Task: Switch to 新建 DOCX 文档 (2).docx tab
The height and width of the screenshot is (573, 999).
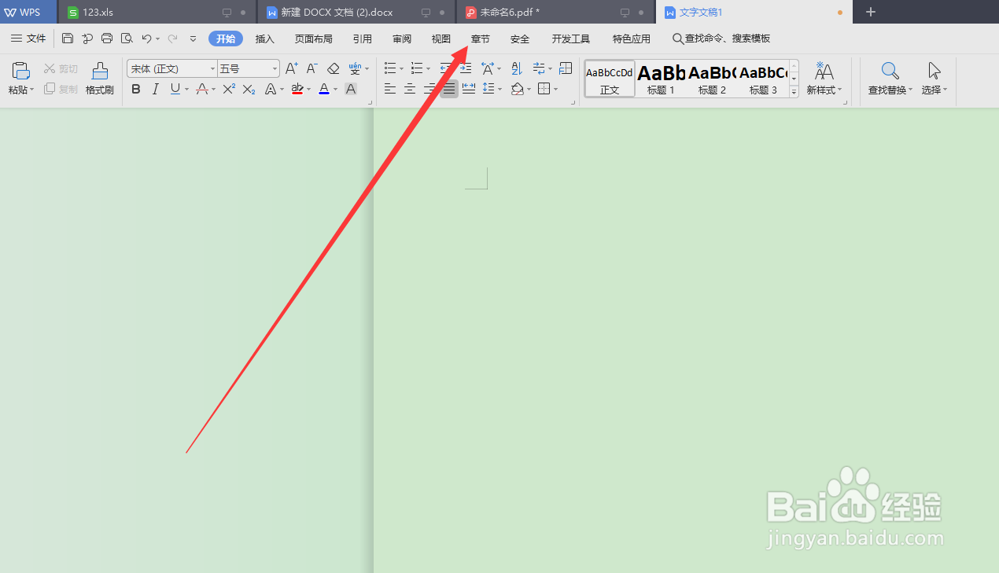Action: [x=356, y=12]
